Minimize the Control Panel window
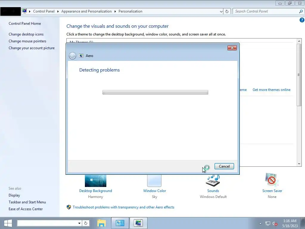This screenshot has height=229, width=305. pyautogui.click(x=280, y=3)
